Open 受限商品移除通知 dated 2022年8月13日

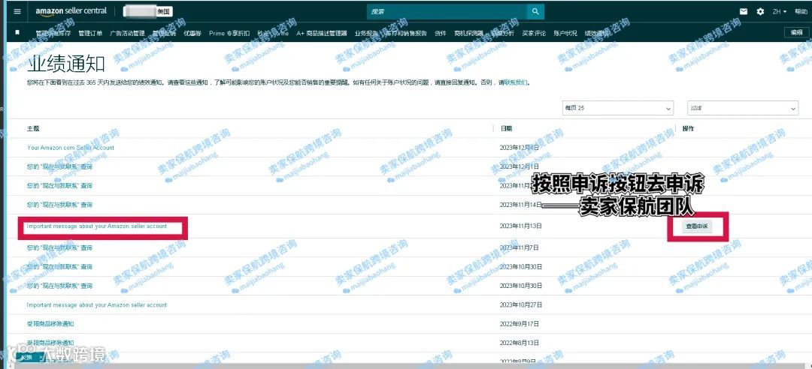coord(50,343)
